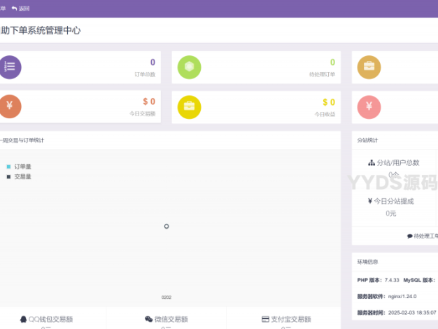The height and width of the screenshot is (329, 438).
Task: Click the card icon by 支付宝交易额
Action: pyautogui.click(x=265, y=319)
